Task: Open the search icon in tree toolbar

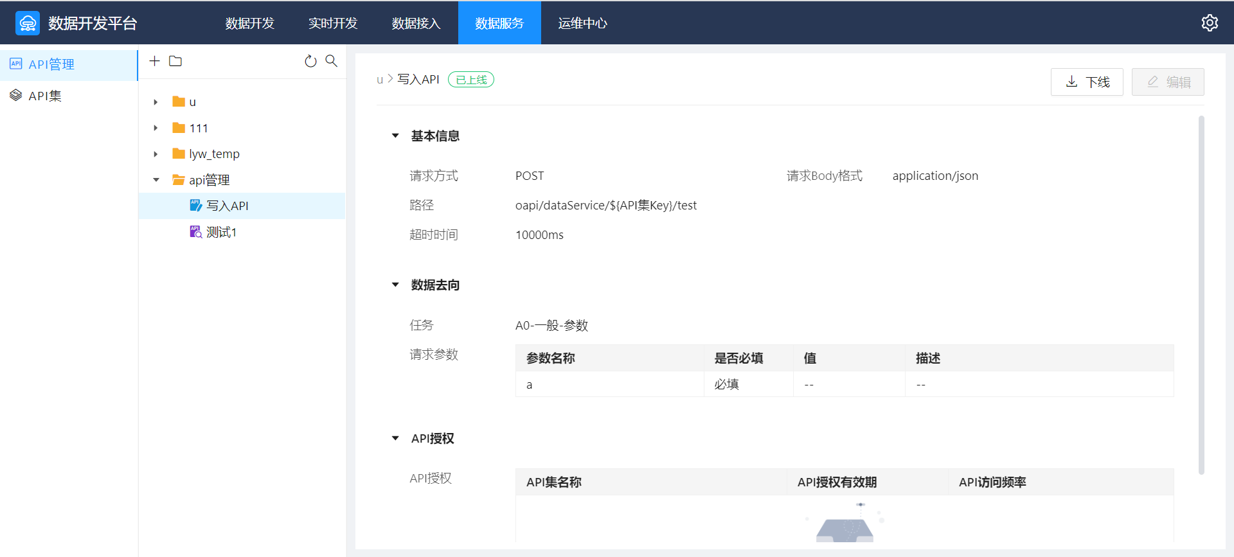Action: (x=331, y=61)
